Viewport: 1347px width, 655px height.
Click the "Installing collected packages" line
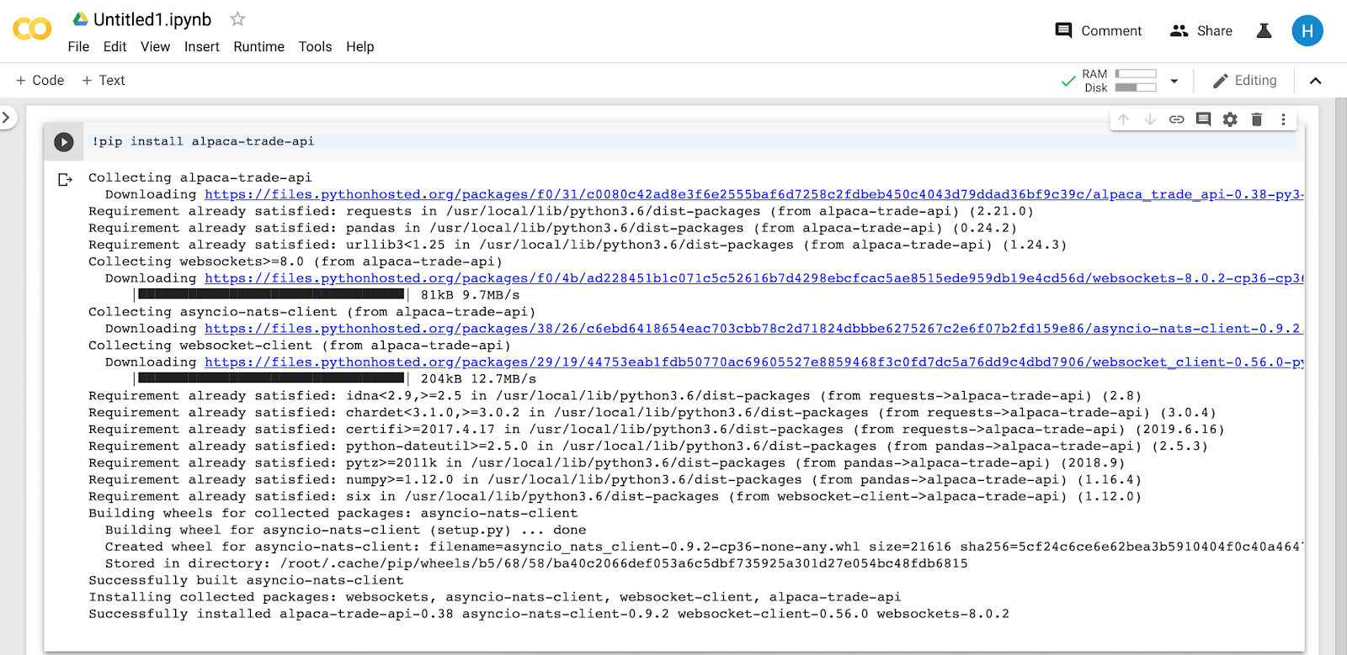(x=495, y=598)
